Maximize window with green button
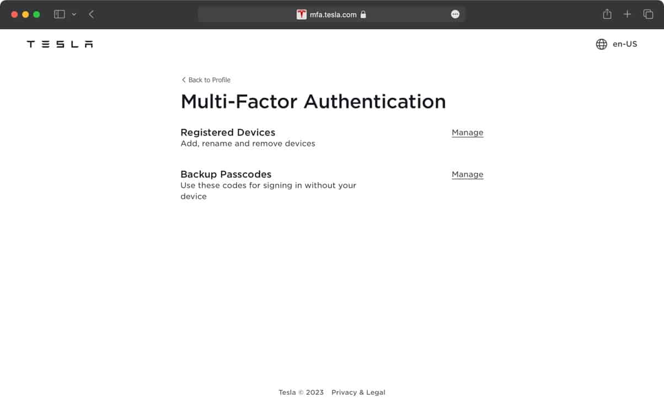This screenshot has height=407, width=664. click(x=36, y=14)
